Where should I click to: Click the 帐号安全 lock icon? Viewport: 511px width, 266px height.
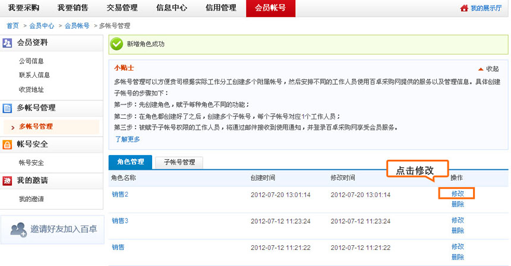pos(8,144)
